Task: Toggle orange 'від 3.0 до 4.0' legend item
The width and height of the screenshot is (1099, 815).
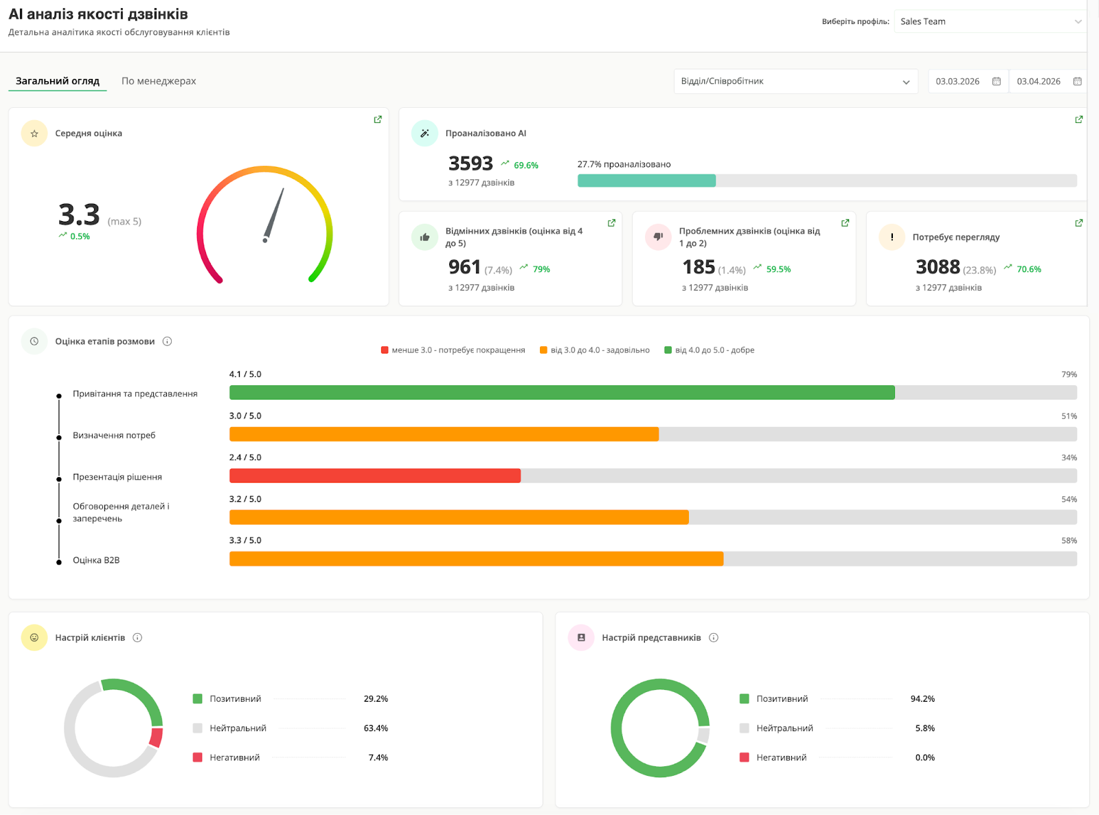Action: [595, 350]
